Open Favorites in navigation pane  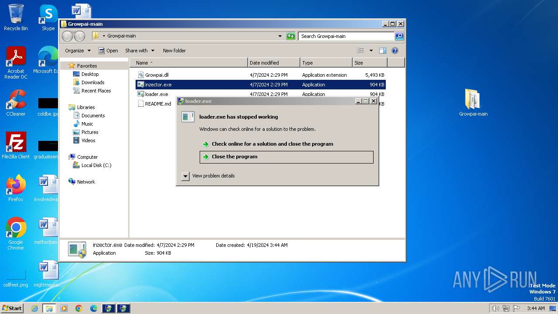pyautogui.click(x=87, y=66)
